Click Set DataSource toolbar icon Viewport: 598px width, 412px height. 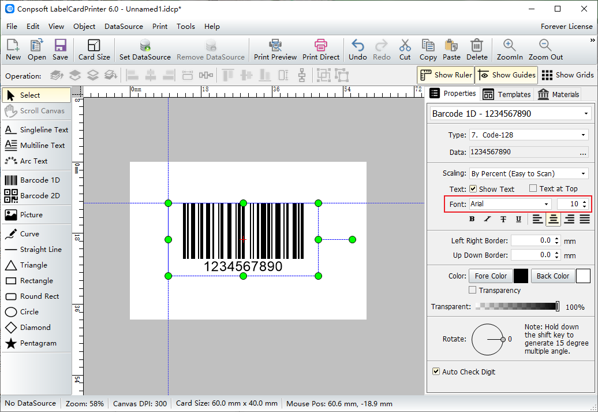pos(145,50)
